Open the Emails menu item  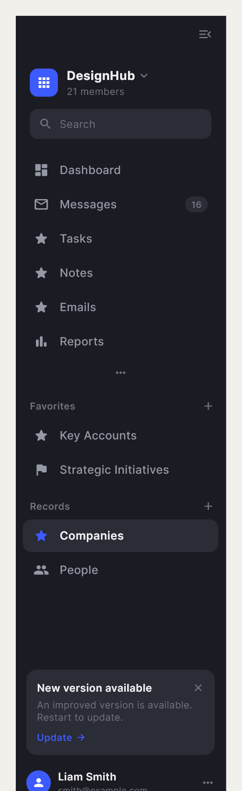(x=121, y=307)
